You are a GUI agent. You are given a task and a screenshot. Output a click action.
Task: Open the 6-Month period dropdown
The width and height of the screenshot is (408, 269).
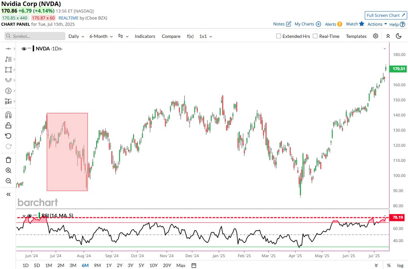pos(101,36)
